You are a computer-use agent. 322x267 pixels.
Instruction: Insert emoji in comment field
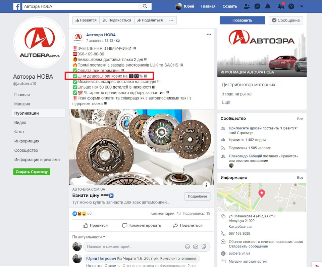coord(187,247)
